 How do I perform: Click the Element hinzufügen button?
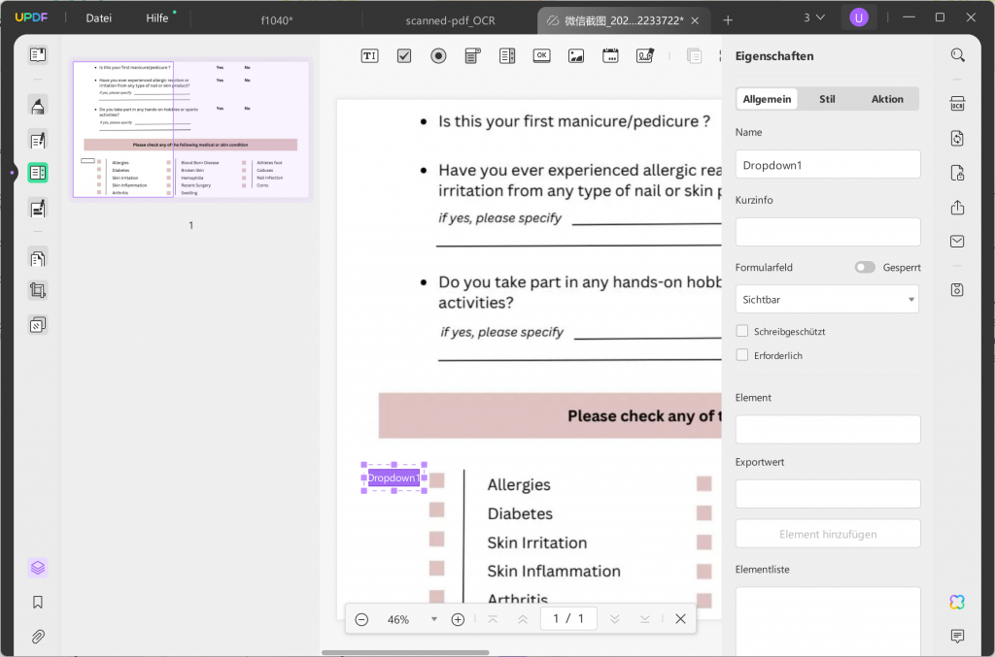pyautogui.click(x=827, y=533)
